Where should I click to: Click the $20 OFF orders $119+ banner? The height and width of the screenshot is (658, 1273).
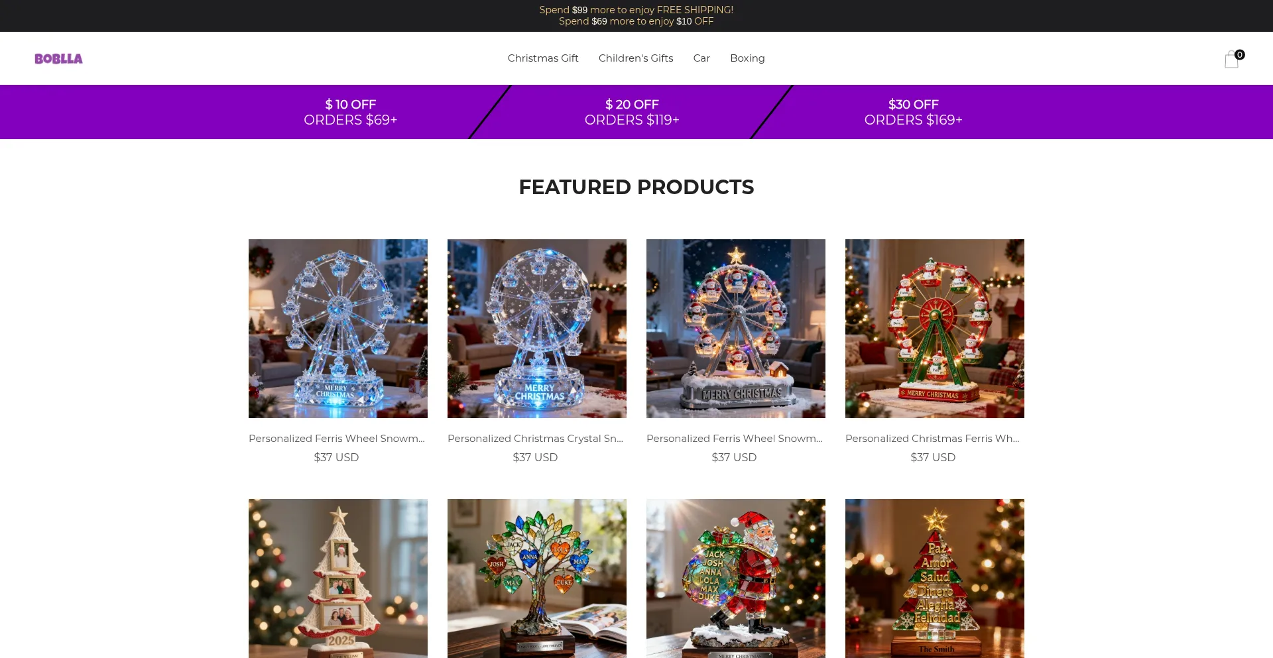click(632, 112)
